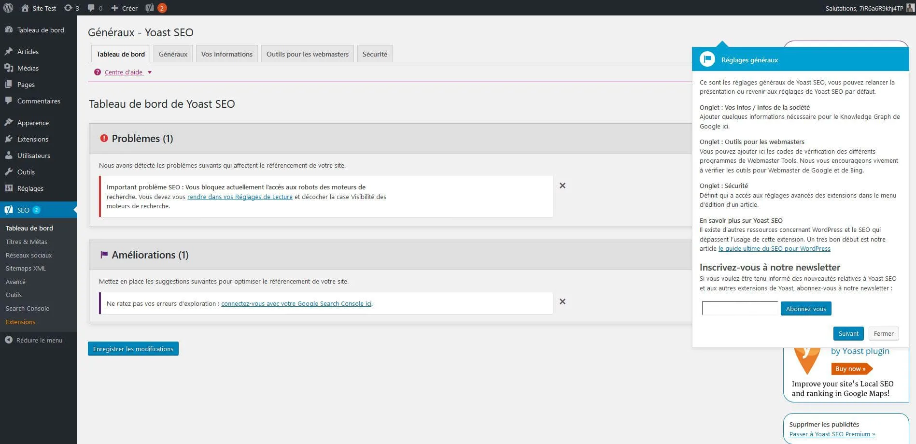This screenshot has width=916, height=444.
Task: Open Titres & Métas submenu item
Action: click(x=27, y=242)
